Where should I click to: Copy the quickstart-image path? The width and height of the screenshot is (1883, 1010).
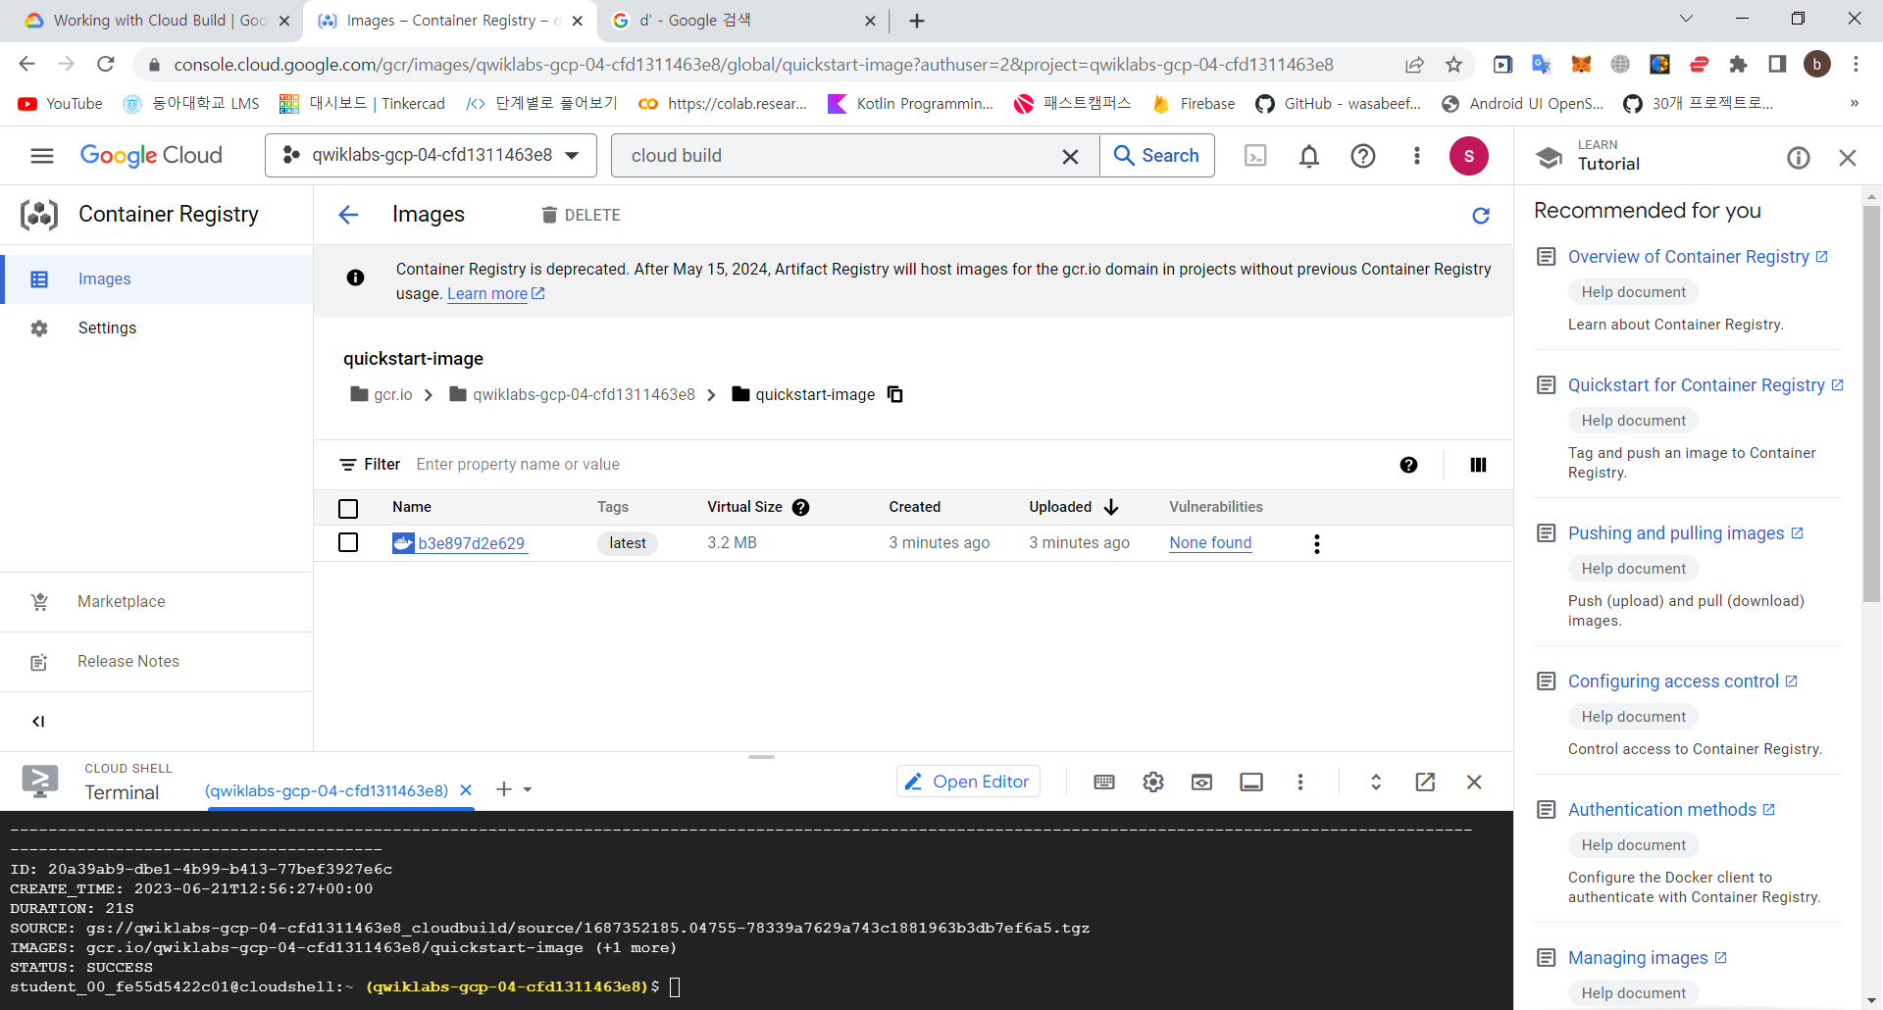(x=894, y=394)
